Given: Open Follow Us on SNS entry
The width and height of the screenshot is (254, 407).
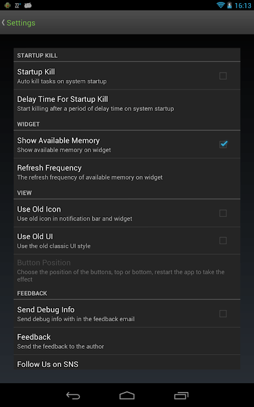Looking at the screenshot, I should [x=127, y=363].
